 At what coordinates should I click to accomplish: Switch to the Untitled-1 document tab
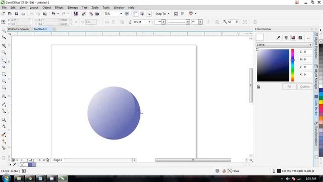[40, 29]
